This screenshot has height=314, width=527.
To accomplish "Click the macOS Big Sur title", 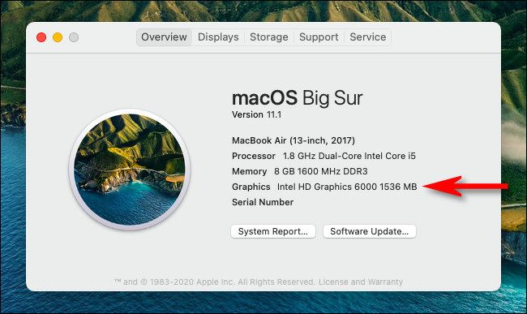I will (x=297, y=98).
